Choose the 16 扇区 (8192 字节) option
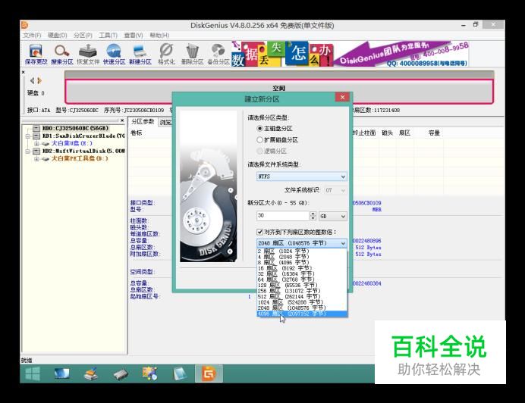Image resolution: width=525 pixels, height=403 pixels. tap(302, 268)
